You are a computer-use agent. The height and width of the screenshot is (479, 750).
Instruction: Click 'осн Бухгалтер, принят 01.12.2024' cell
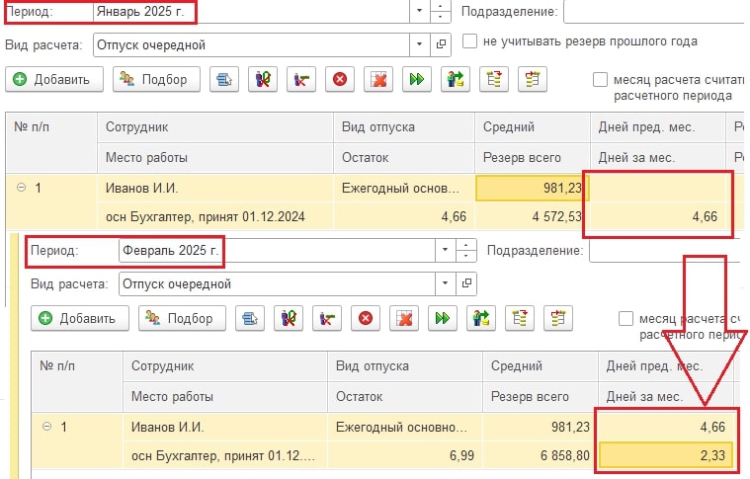(215, 216)
